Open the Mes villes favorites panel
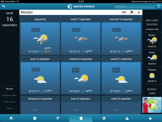 tap(152, 24)
